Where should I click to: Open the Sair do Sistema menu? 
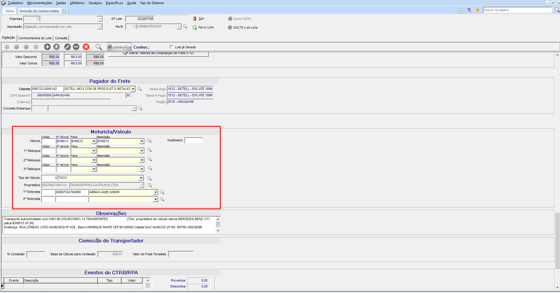tap(152, 3)
